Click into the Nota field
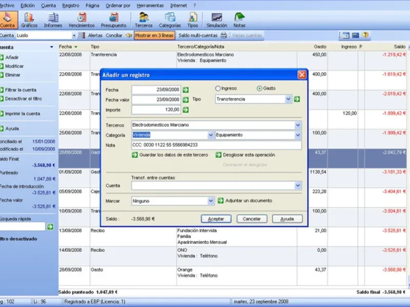The image size is (410, 307). click(x=216, y=145)
